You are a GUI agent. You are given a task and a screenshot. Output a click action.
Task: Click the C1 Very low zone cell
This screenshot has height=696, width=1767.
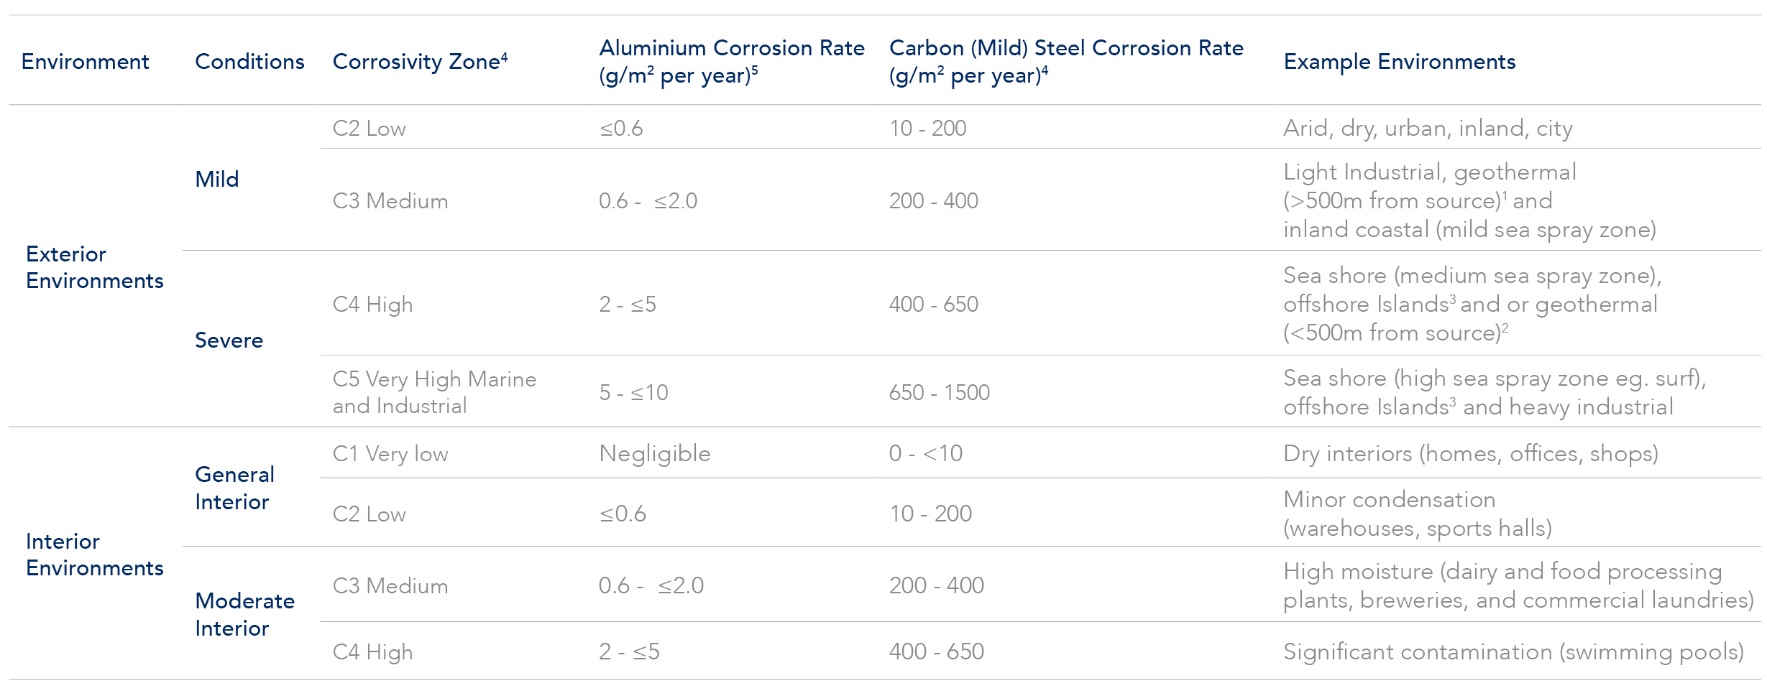[x=390, y=454]
